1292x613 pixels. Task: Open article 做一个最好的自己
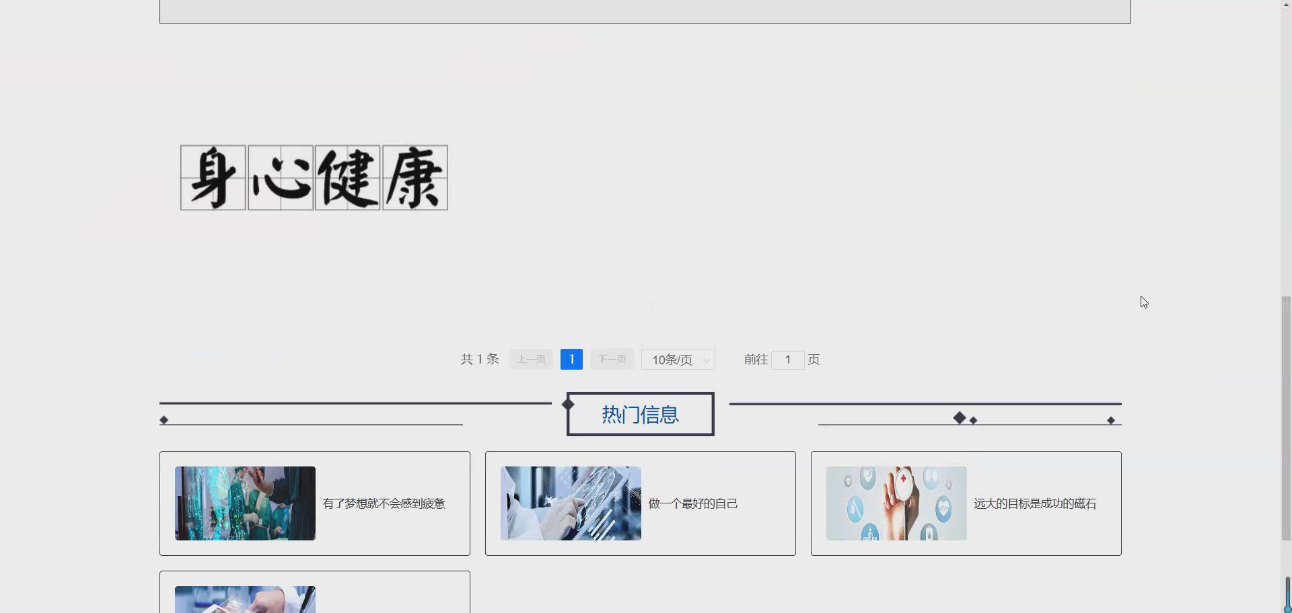pyautogui.click(x=692, y=503)
